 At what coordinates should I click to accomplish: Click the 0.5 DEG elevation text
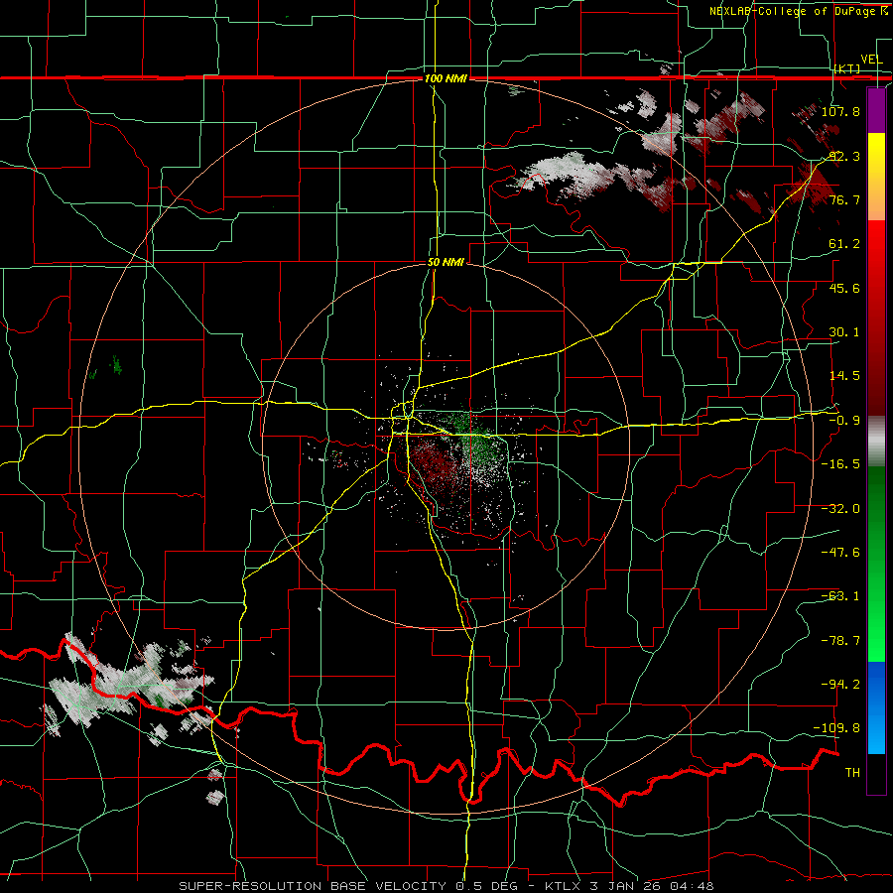pyautogui.click(x=486, y=886)
